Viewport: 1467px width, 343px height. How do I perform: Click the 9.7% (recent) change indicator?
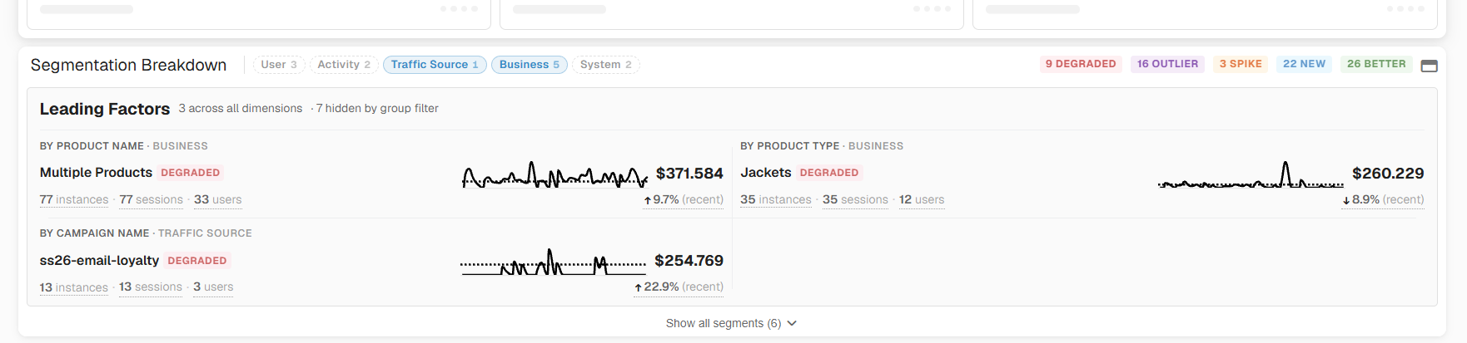click(x=684, y=200)
